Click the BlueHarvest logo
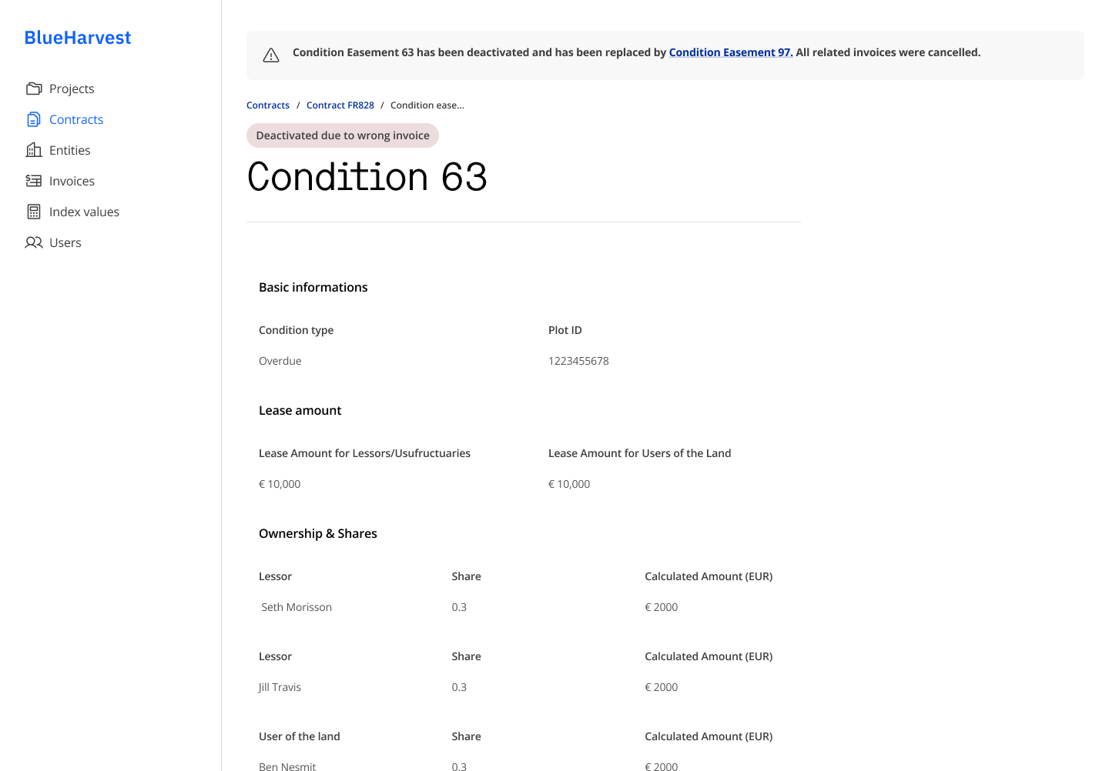 pos(78,38)
